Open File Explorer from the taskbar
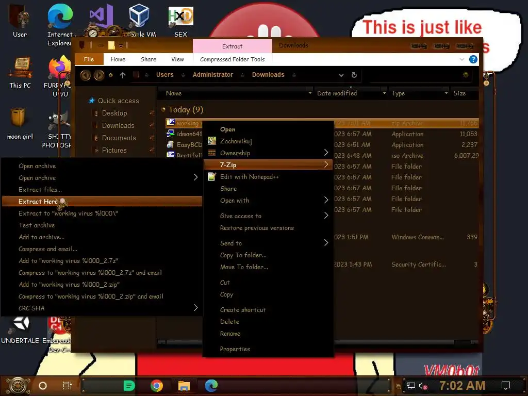This screenshot has height=396, width=528. pos(184,386)
